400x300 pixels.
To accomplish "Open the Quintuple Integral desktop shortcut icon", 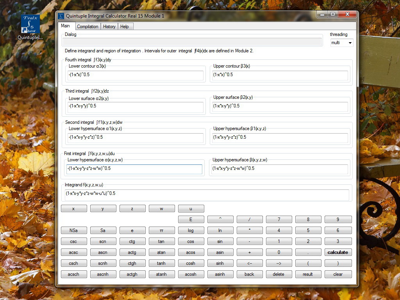I will point(30,27).
